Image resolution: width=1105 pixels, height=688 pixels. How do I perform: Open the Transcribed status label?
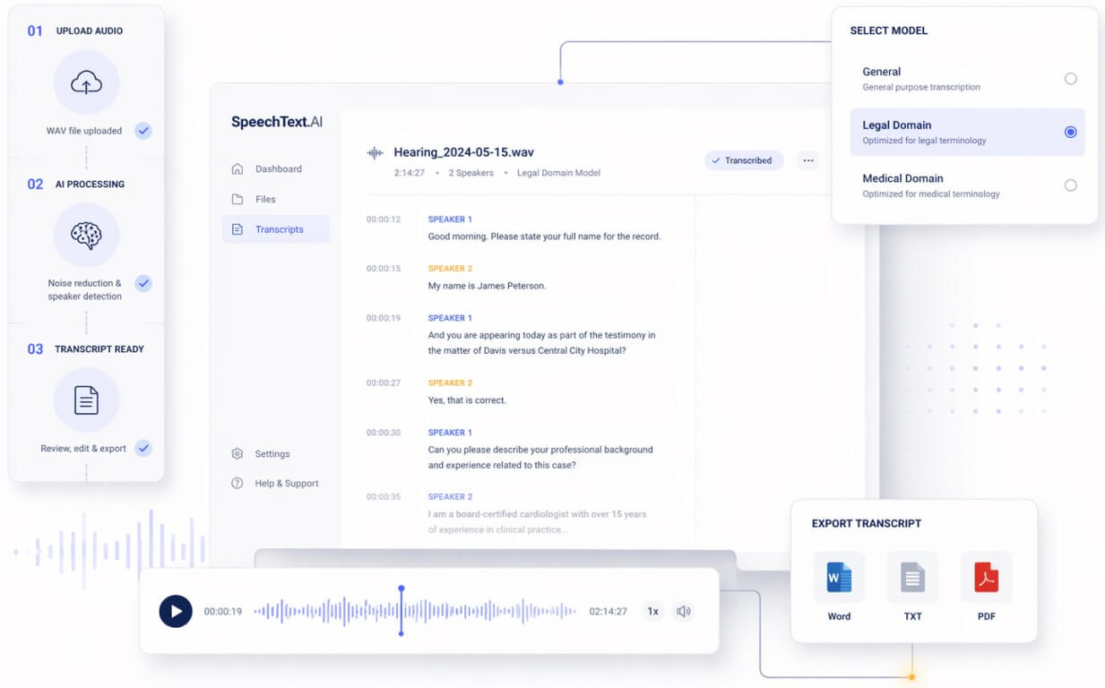point(745,160)
